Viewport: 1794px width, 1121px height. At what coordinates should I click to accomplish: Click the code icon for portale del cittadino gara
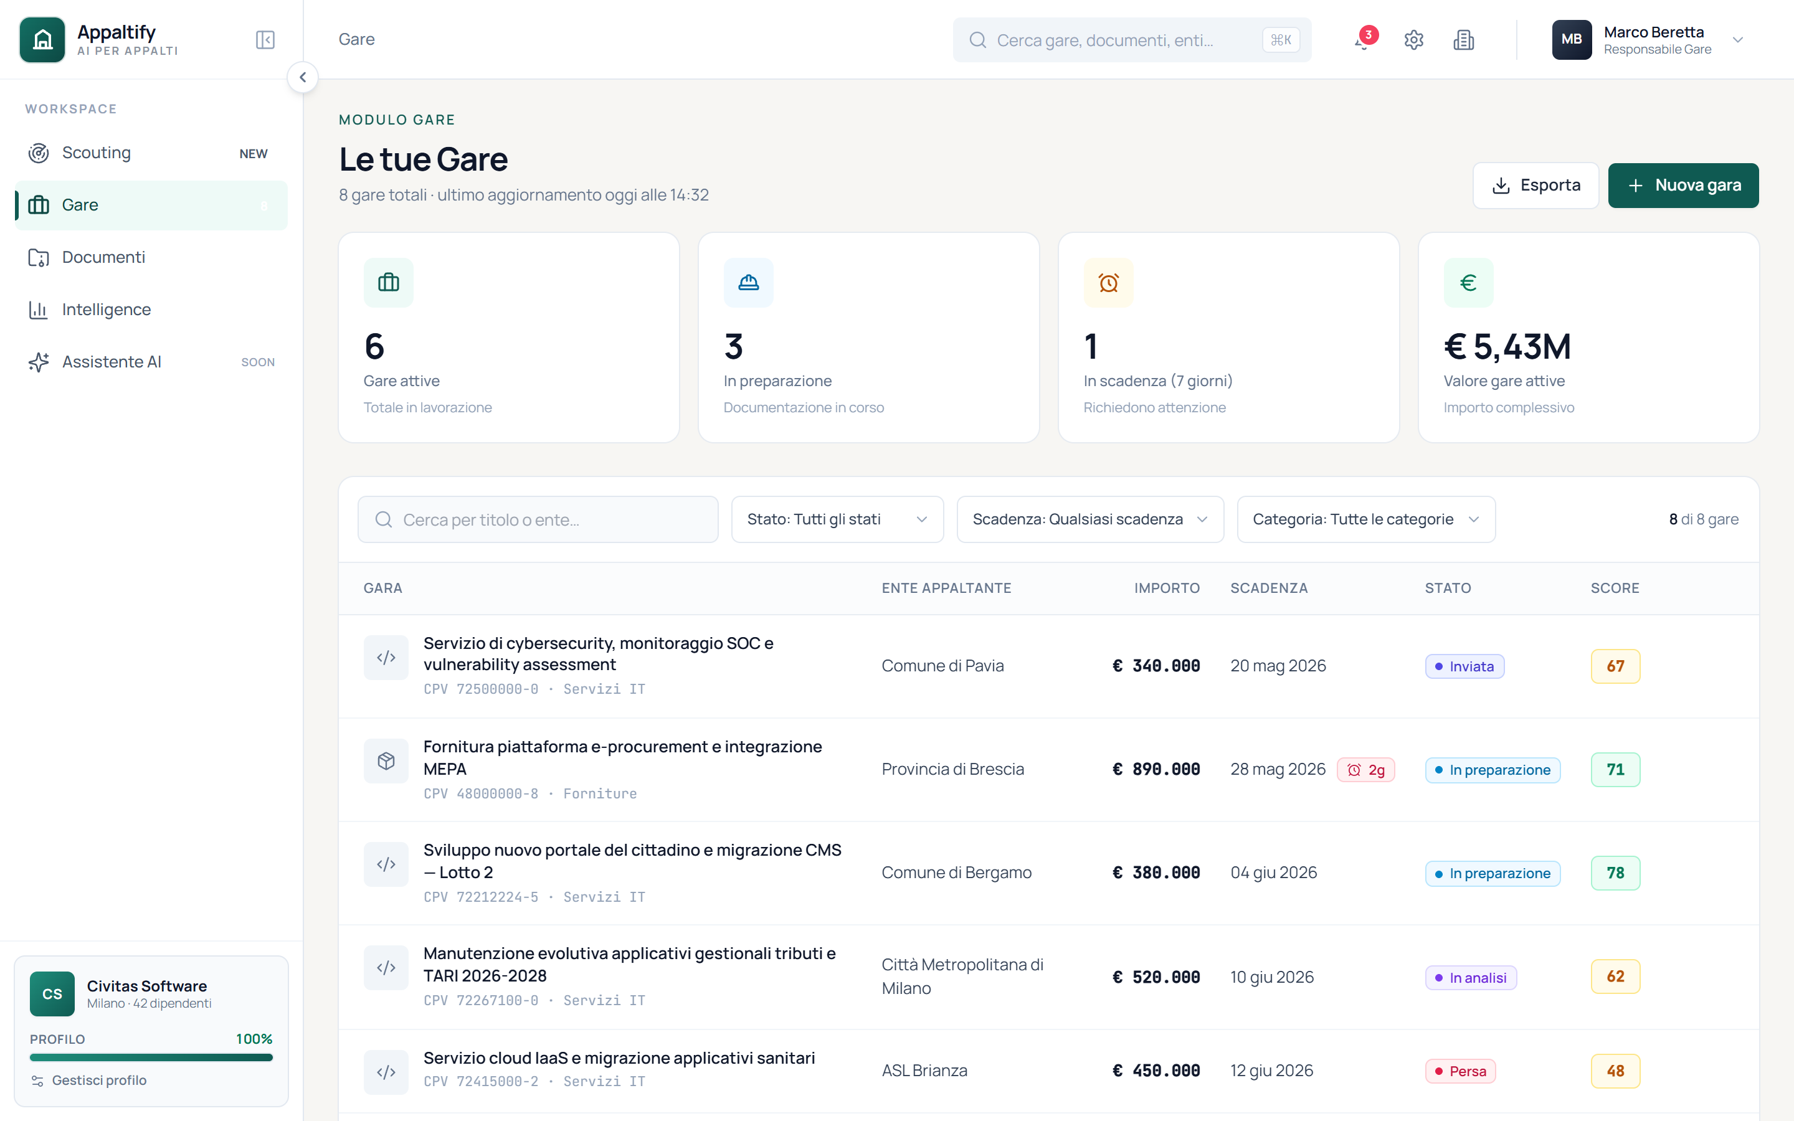(386, 864)
